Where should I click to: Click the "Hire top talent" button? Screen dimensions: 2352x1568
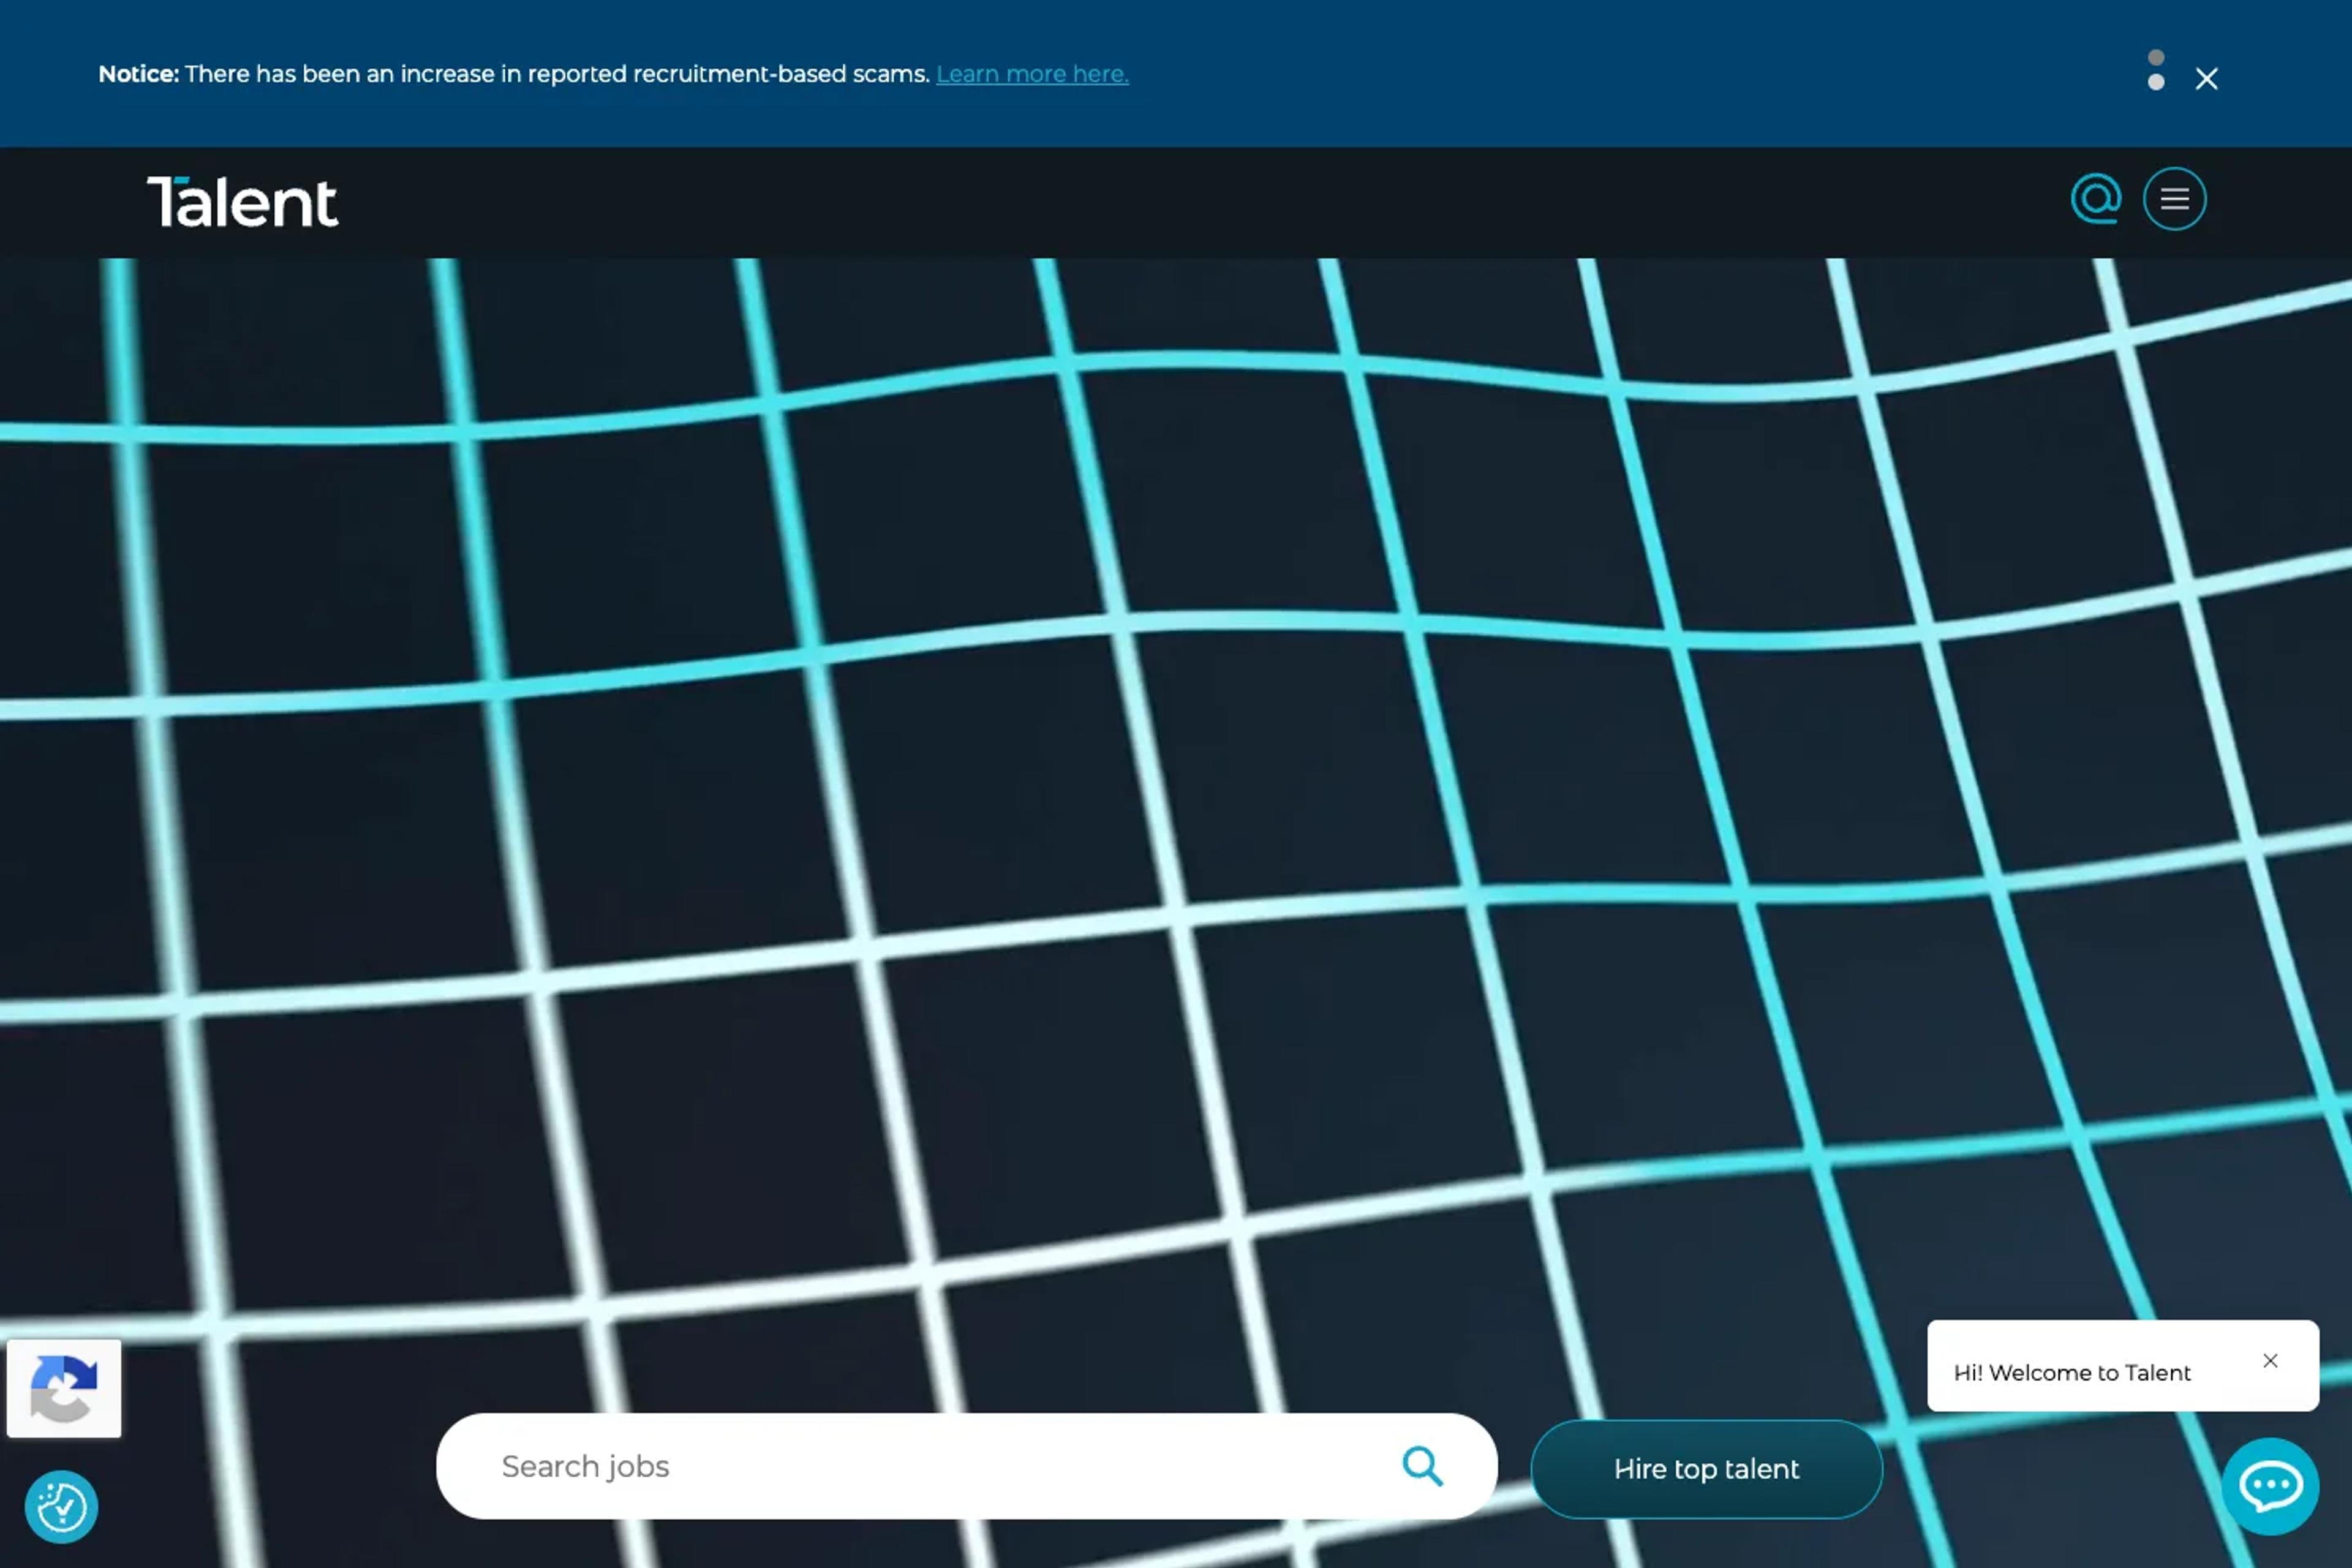coord(1706,1469)
